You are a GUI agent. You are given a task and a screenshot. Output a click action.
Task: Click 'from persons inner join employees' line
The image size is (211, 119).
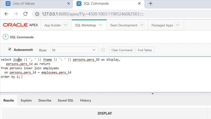30,68
